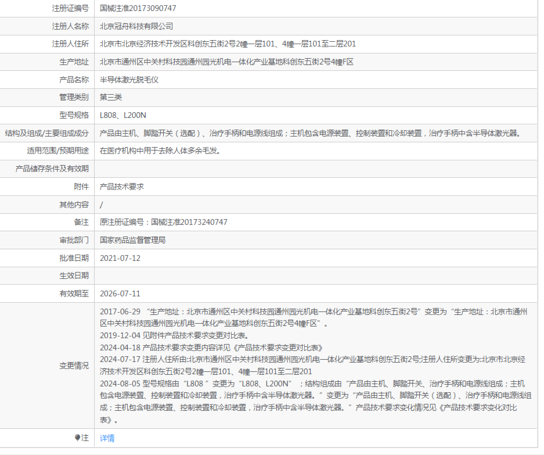Viewport: 544px width, 455px height.
Task: Click the 适用范围/预期用途 label
Action: pos(58,151)
